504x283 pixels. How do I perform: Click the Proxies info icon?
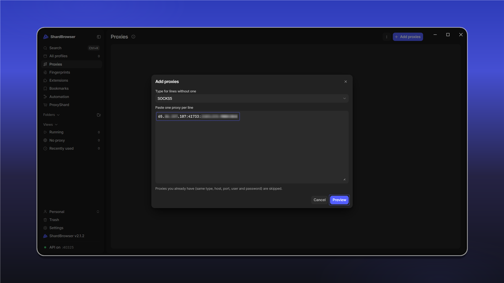133,37
